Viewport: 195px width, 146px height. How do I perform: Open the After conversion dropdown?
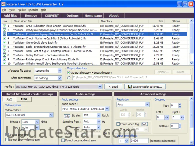(59, 78)
